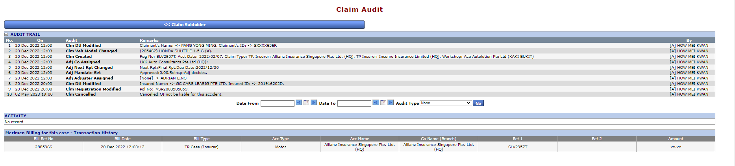Click next-day arrow beside Date From

click(314, 103)
